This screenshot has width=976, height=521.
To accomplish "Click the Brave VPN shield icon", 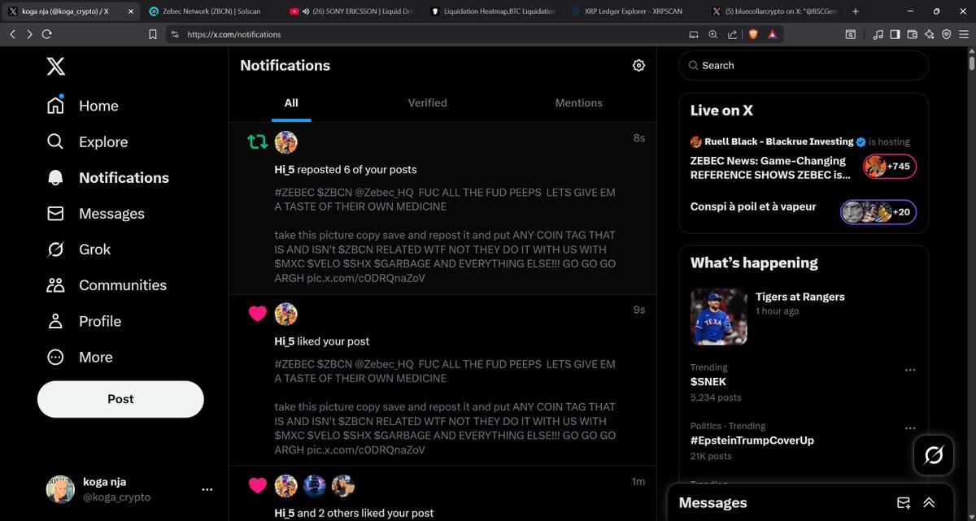I will (946, 35).
